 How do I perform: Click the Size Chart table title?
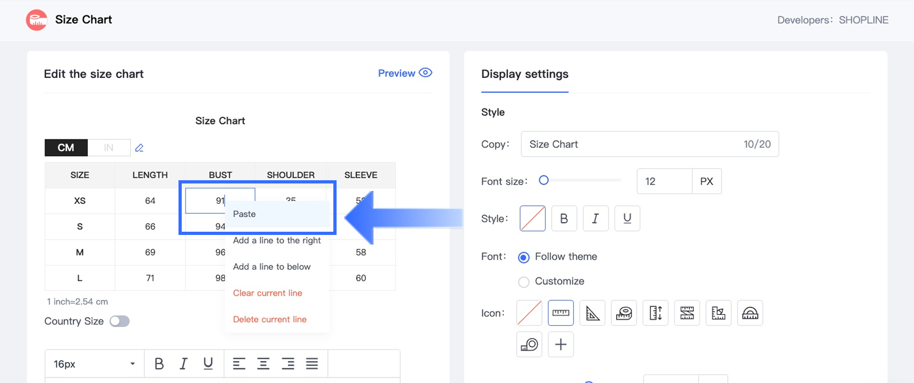220,121
